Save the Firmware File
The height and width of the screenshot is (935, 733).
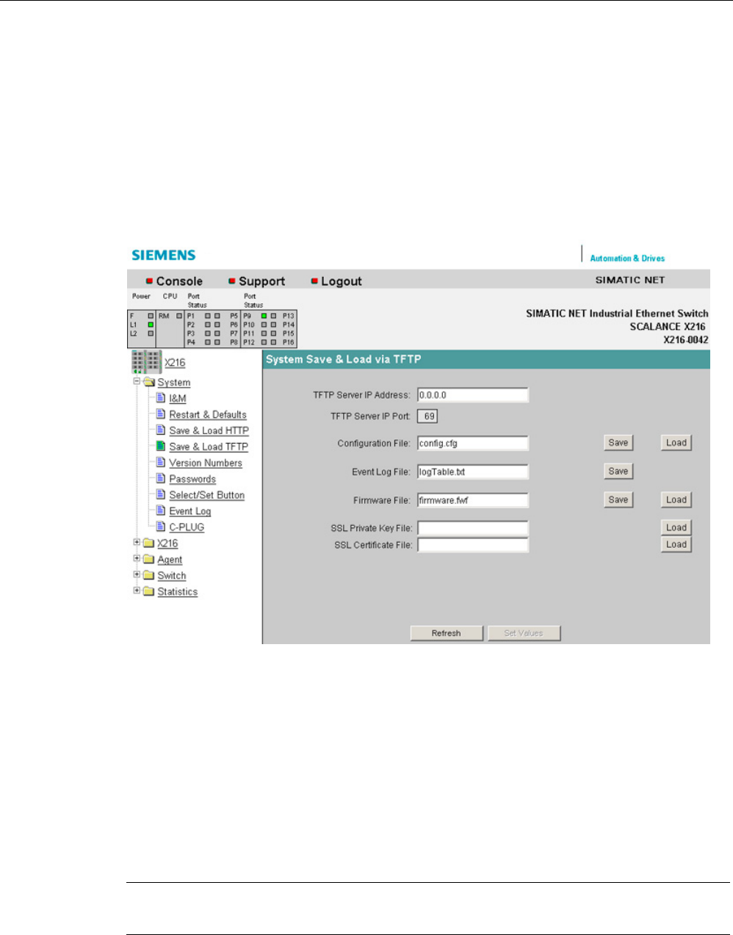pos(618,500)
